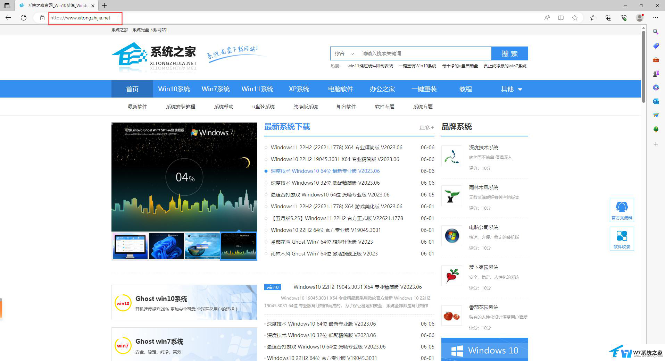Open 官方交流群 floating widget
This screenshot has height=361, width=665.
[x=622, y=210]
